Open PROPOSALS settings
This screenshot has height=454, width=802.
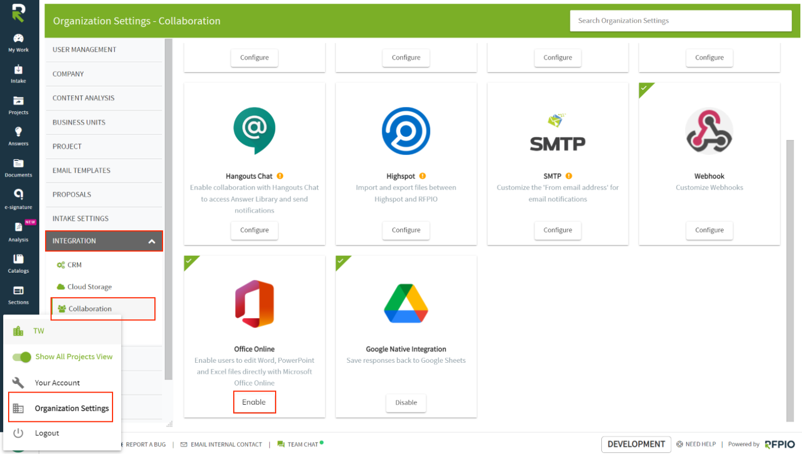[104, 194]
